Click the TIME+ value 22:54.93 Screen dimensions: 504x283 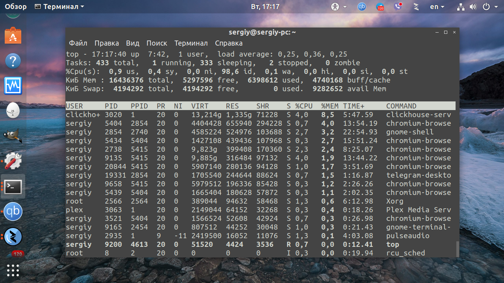pos(360,132)
